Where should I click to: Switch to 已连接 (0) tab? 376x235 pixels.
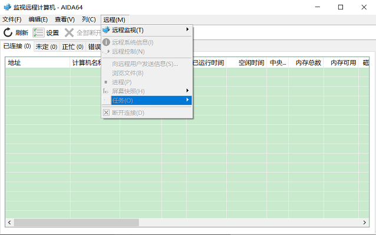coord(17,46)
